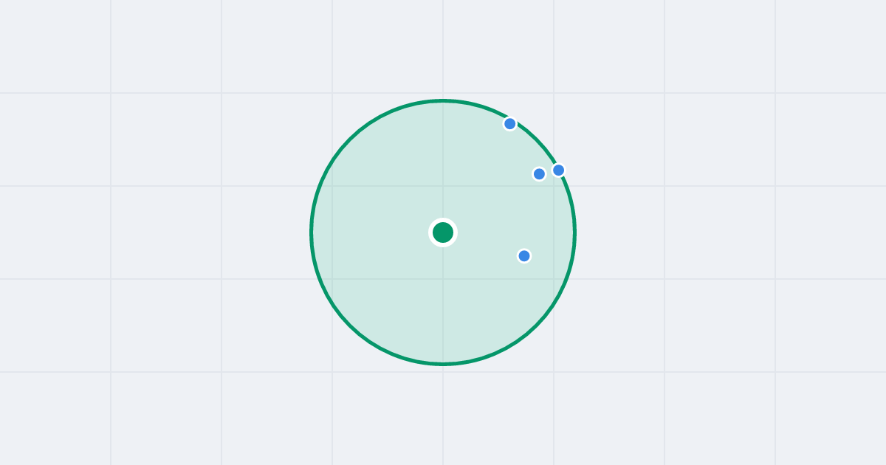Select the green center marker

[443, 232]
